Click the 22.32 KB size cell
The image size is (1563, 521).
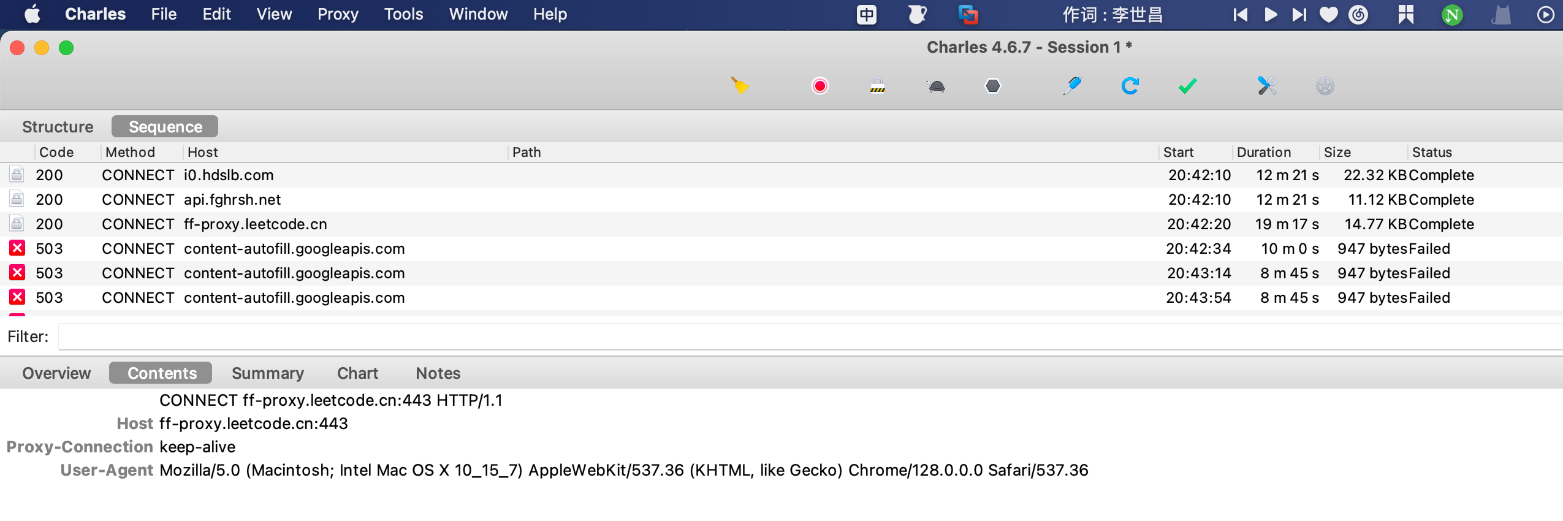click(1375, 175)
